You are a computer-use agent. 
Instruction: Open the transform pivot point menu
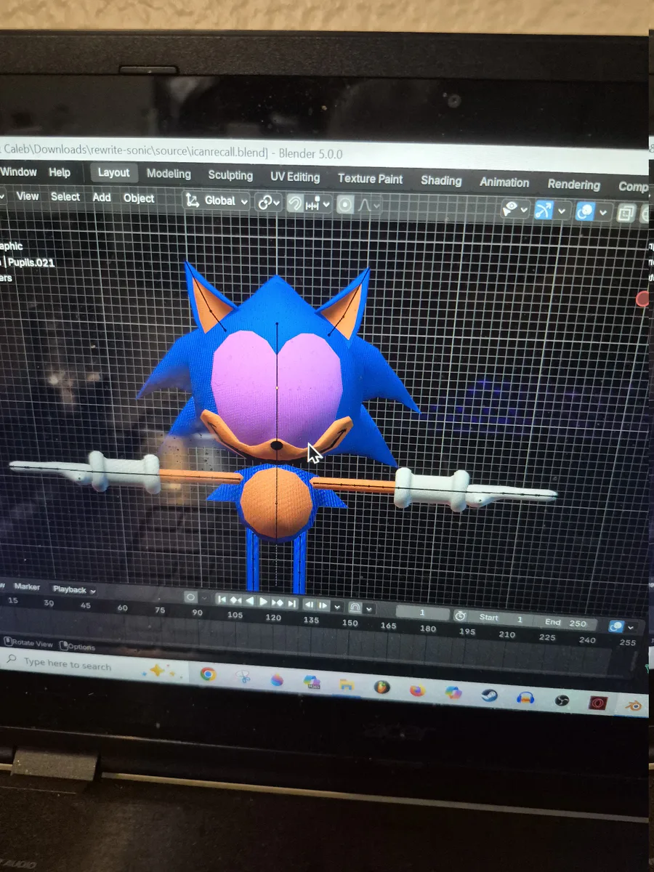268,203
